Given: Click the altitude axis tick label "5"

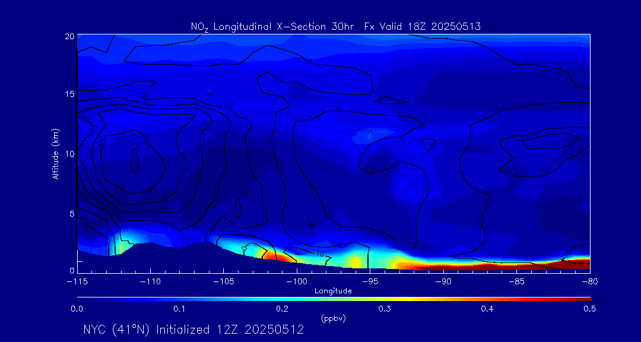Looking at the screenshot, I should tap(72, 214).
